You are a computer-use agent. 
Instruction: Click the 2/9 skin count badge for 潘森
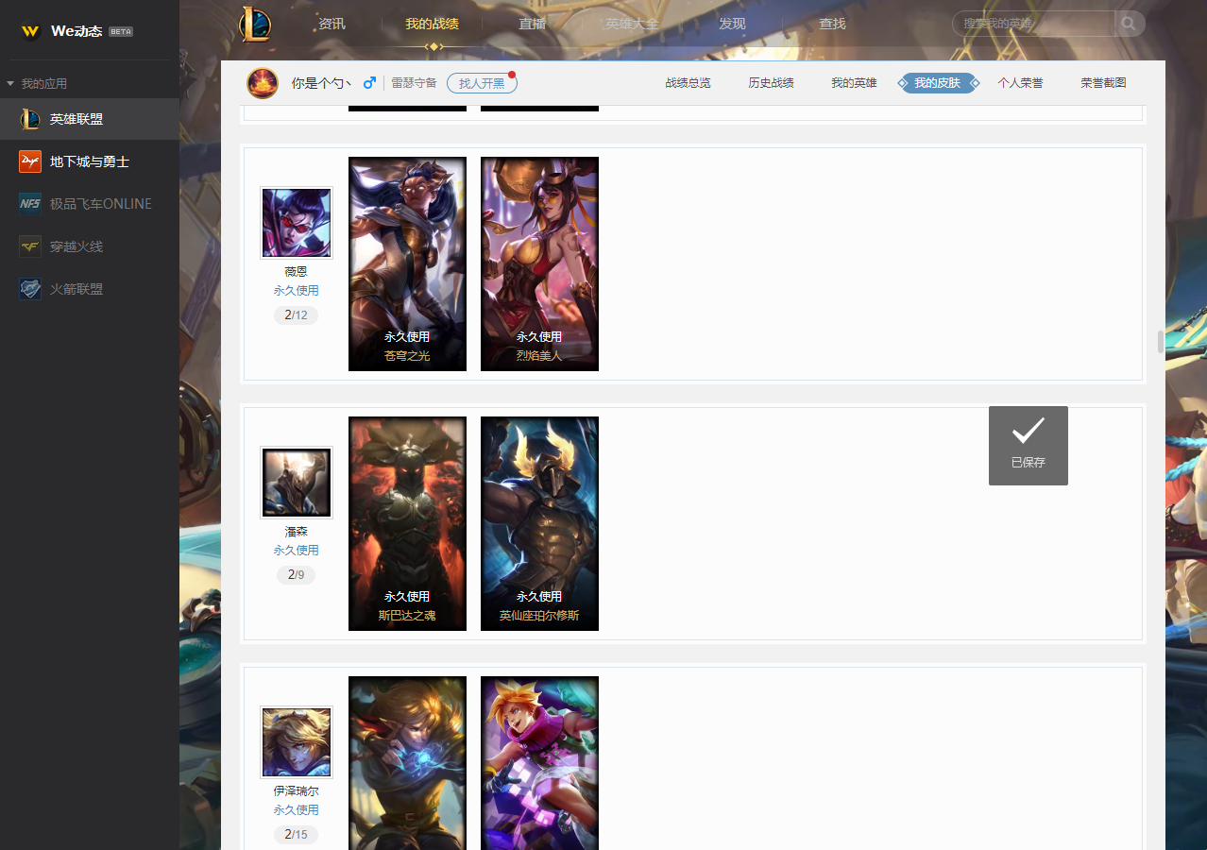point(297,575)
